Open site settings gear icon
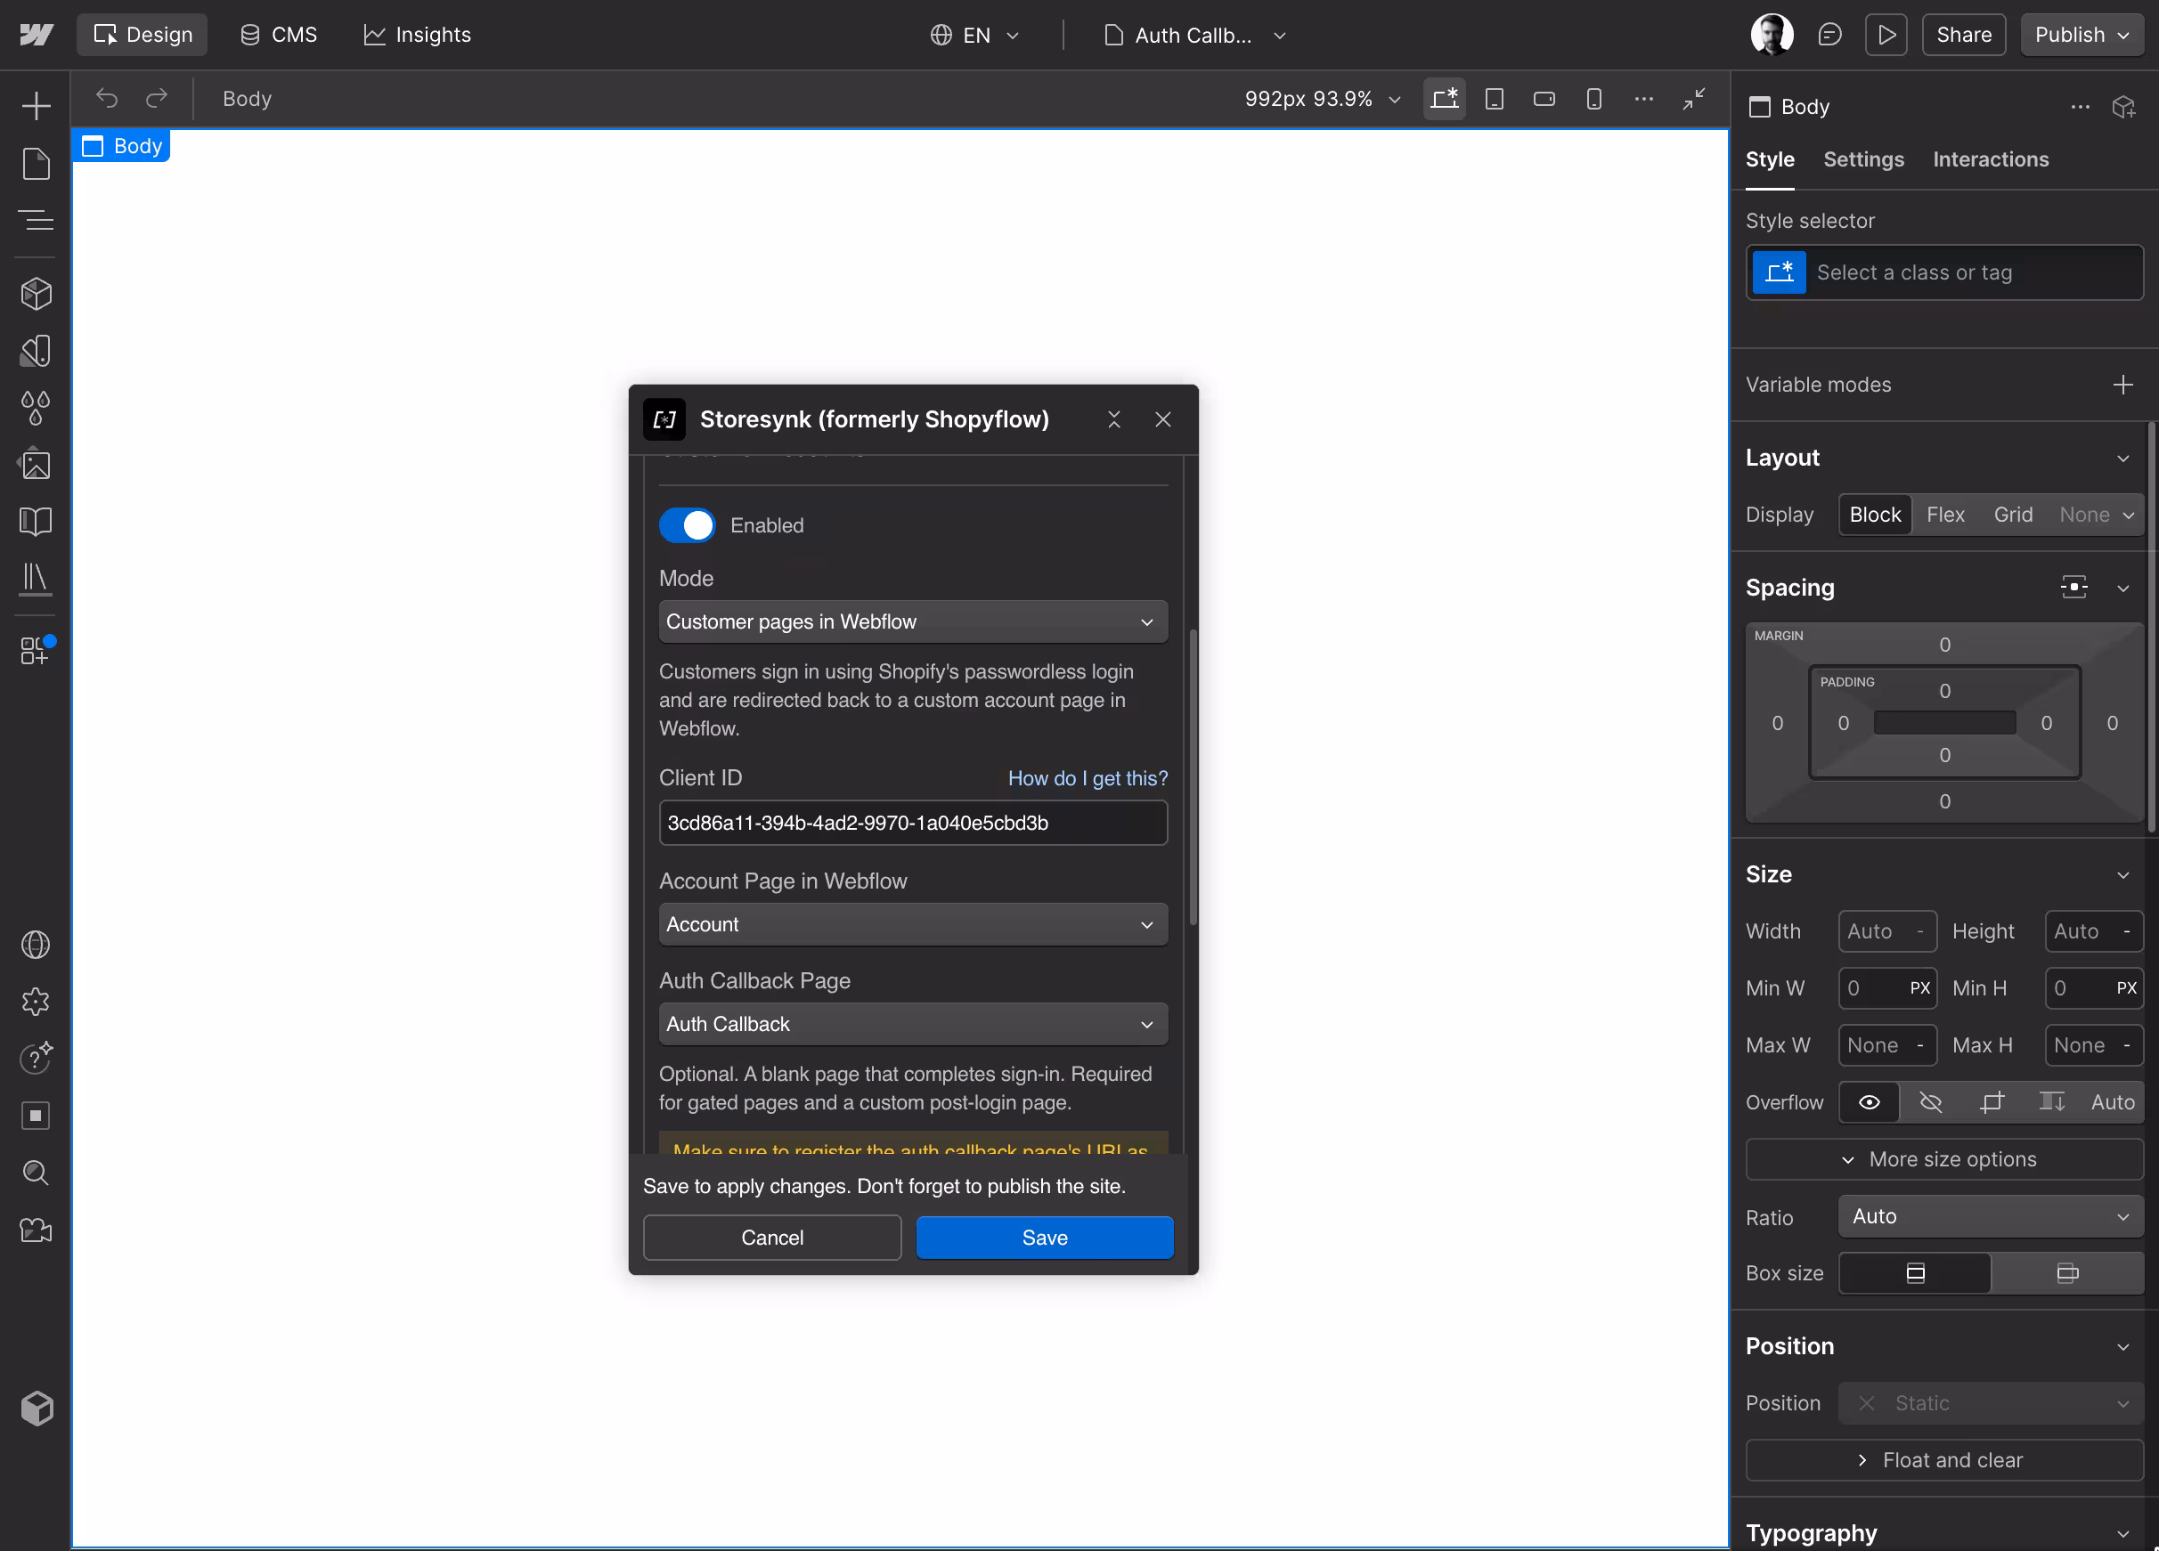The height and width of the screenshot is (1551, 2159). (x=37, y=1002)
